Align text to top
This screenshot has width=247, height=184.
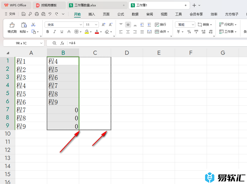(121, 25)
